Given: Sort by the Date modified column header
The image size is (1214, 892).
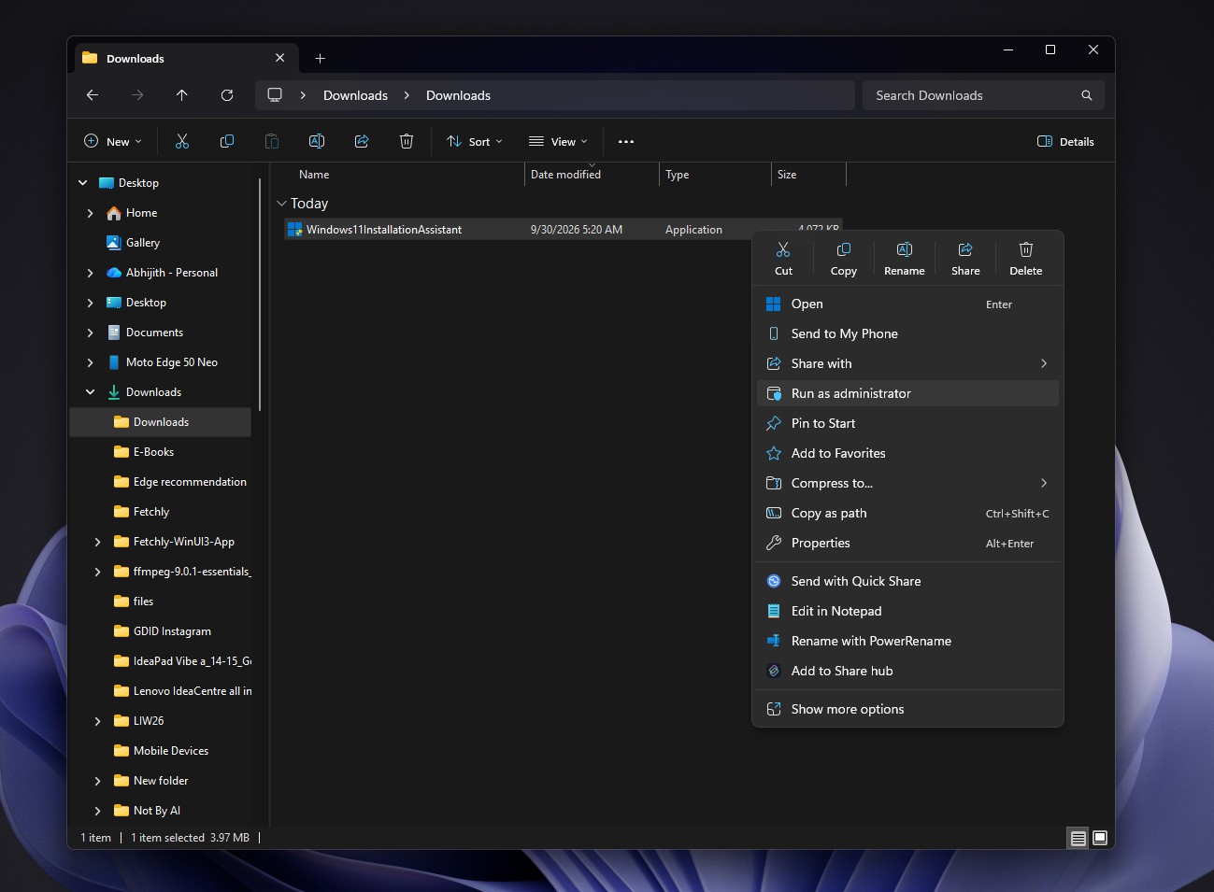Looking at the screenshot, I should pos(565,175).
